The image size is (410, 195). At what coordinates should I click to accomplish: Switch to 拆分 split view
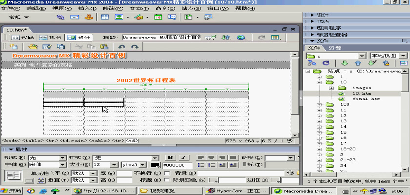(50, 38)
